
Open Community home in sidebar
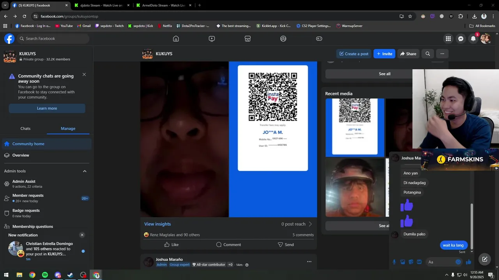click(47, 144)
